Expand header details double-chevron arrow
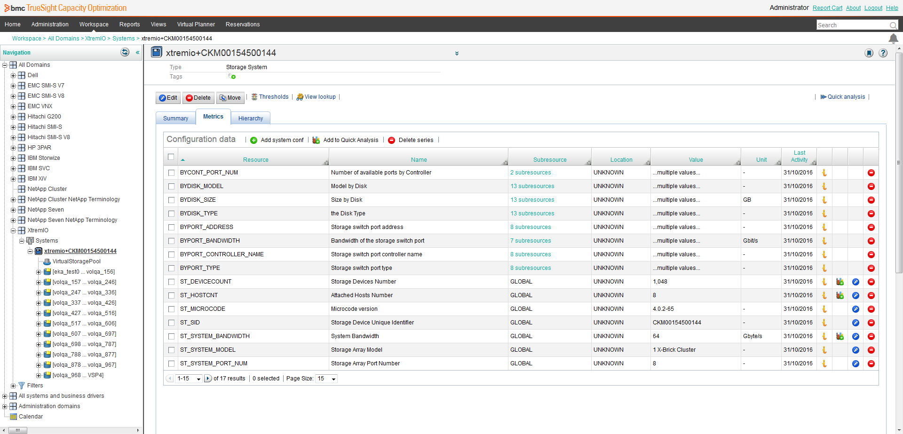 click(x=457, y=54)
